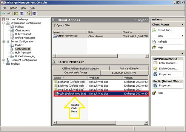Select Mailbox under Server Configuration

click(x=19, y=45)
